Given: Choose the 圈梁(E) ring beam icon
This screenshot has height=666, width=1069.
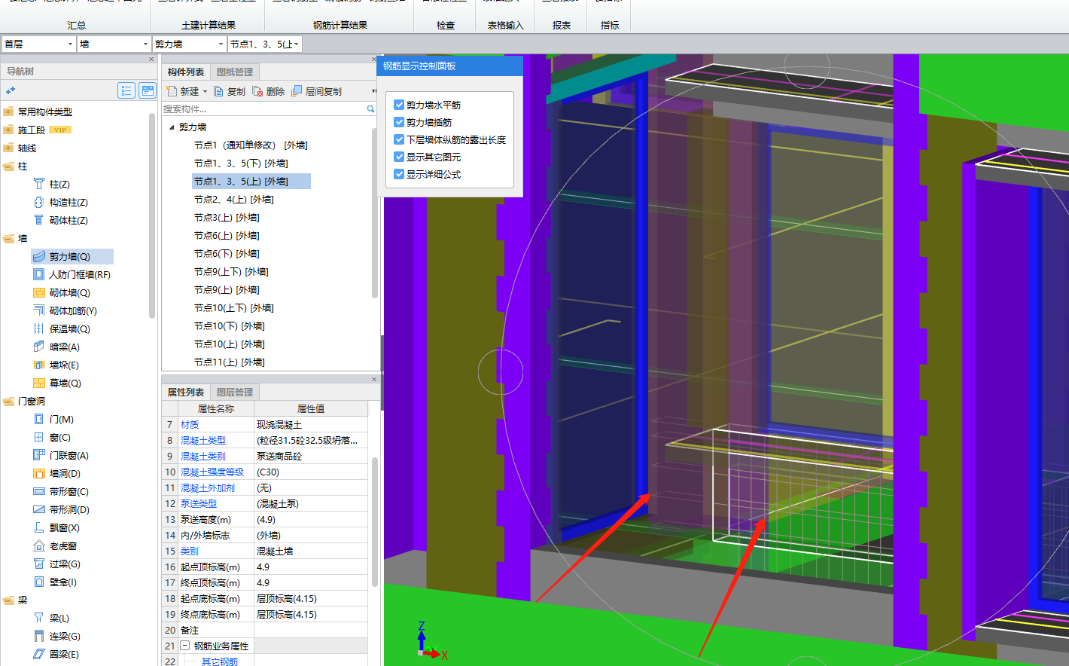Looking at the screenshot, I should (39, 654).
